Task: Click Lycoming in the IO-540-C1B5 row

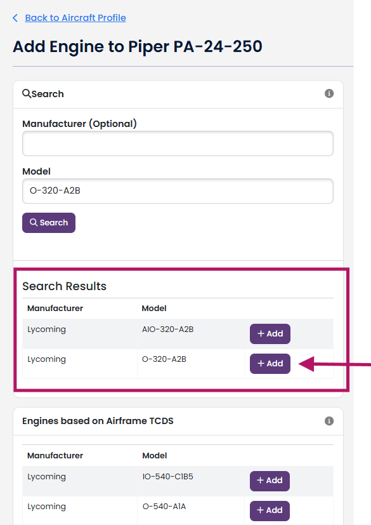Action: [x=46, y=477]
